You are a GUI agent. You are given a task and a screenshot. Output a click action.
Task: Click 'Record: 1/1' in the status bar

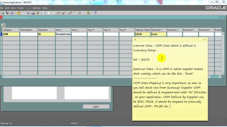[x=6, y=123]
